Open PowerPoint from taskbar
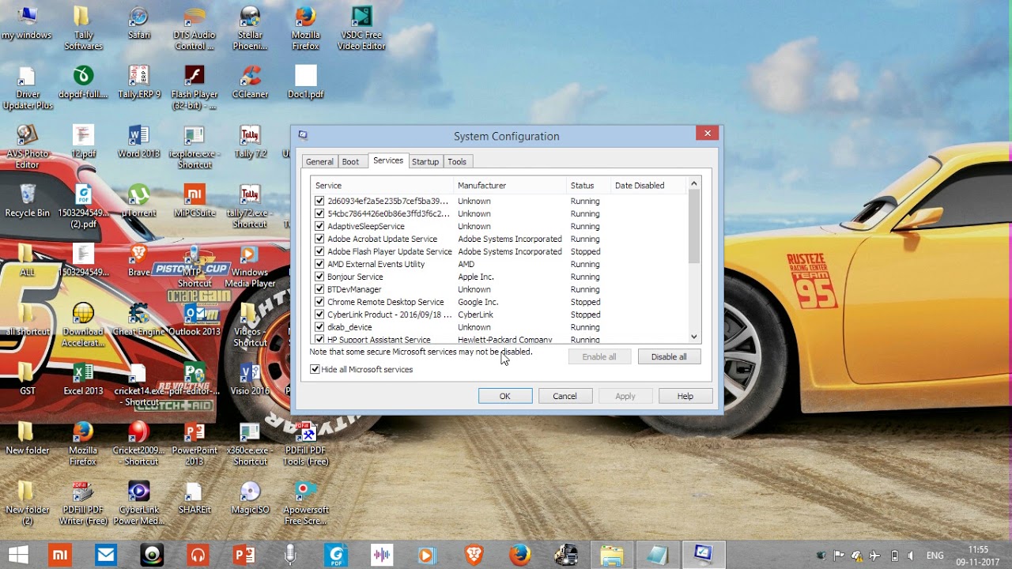The image size is (1012, 569). pos(244,555)
